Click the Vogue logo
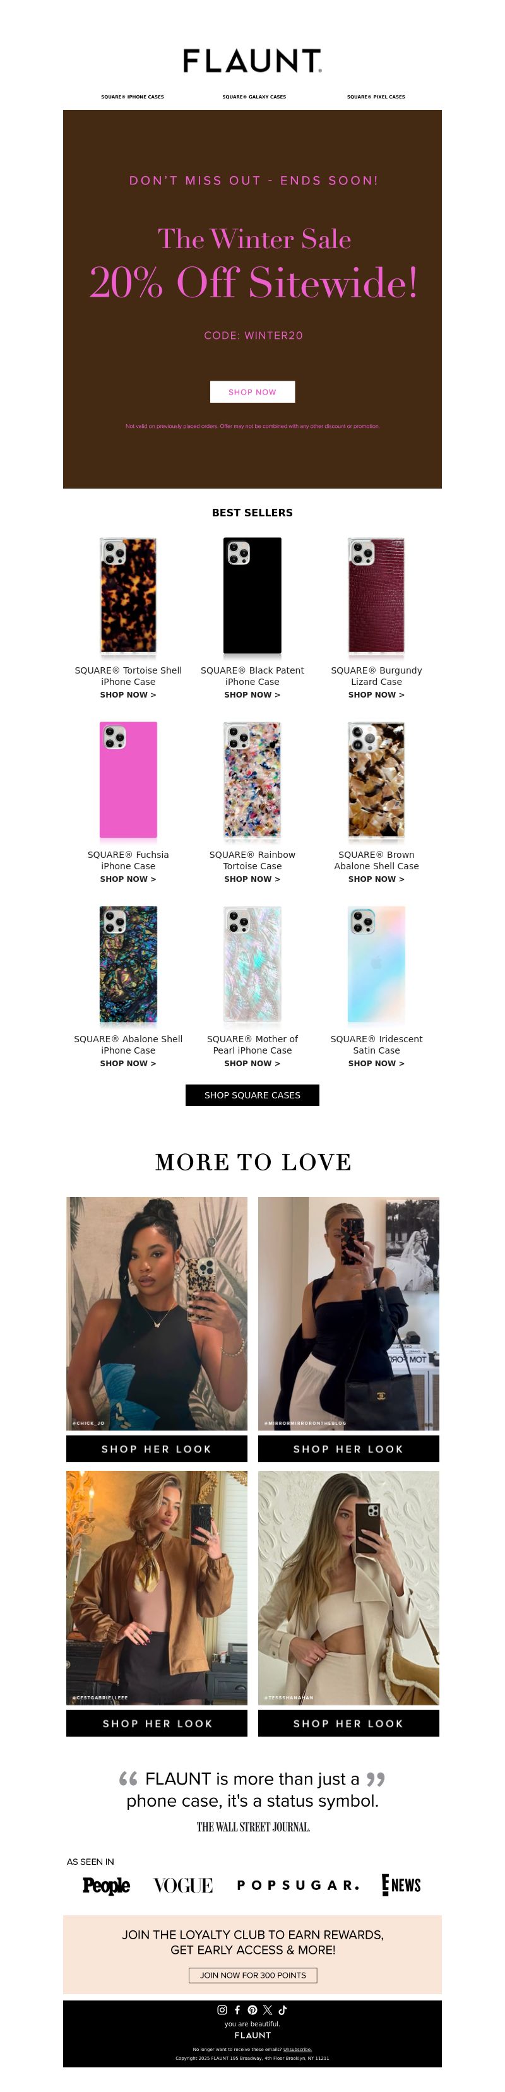 pyautogui.click(x=184, y=1885)
